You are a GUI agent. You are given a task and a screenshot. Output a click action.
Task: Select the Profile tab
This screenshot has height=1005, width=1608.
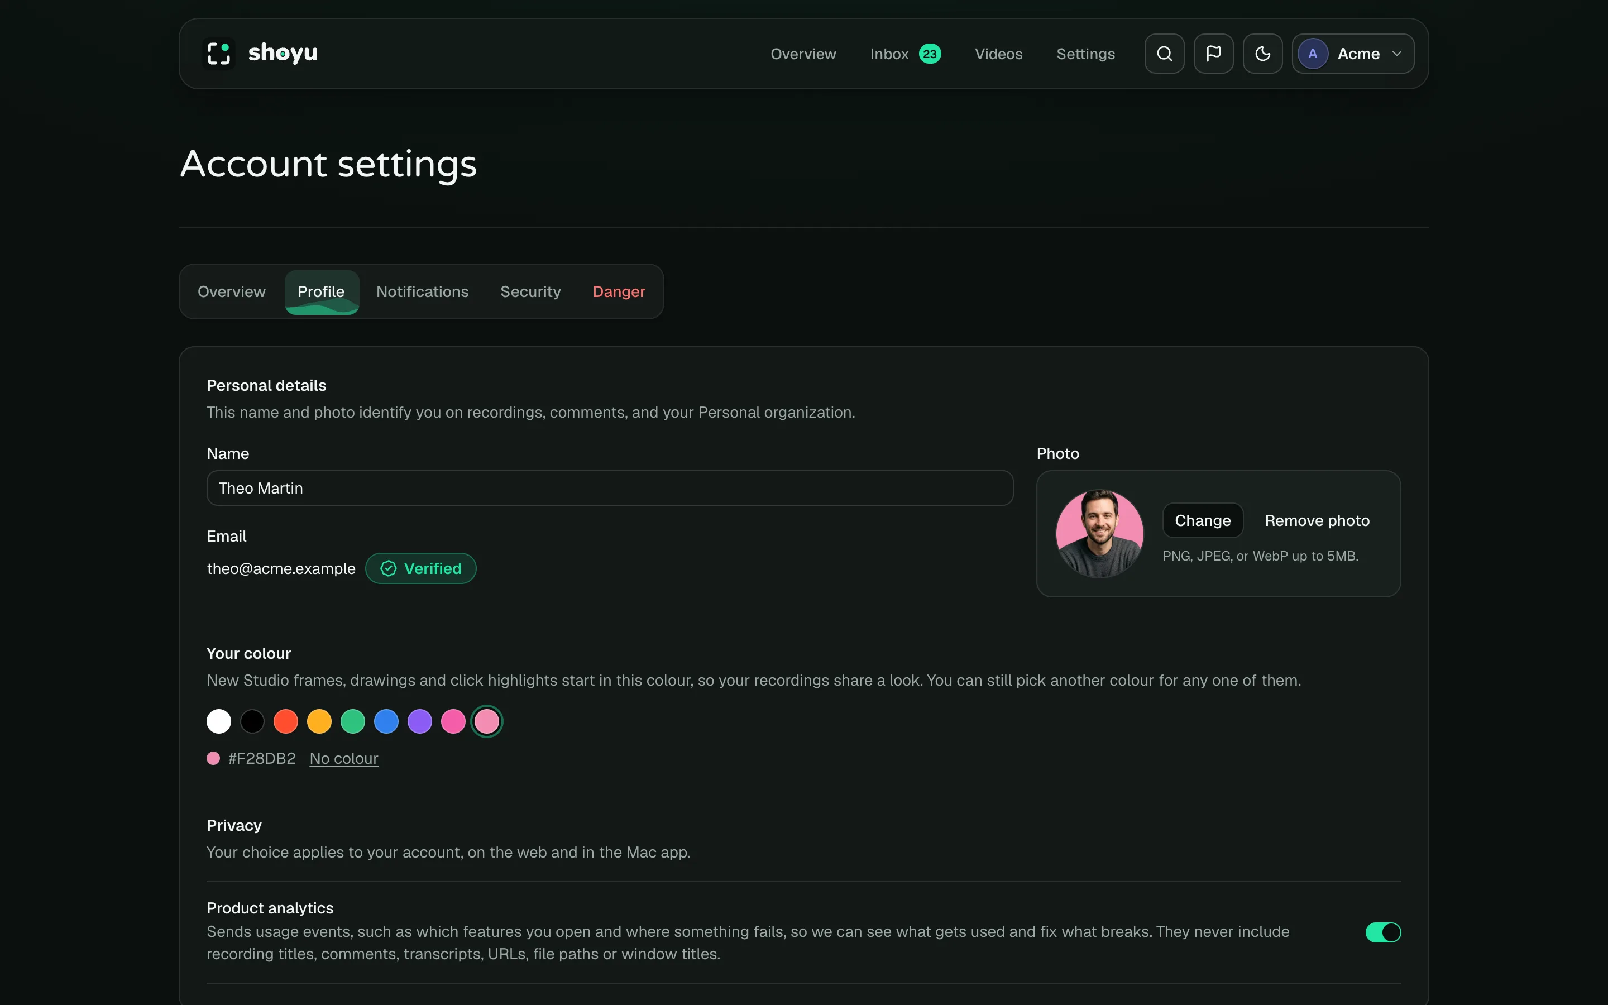(322, 292)
